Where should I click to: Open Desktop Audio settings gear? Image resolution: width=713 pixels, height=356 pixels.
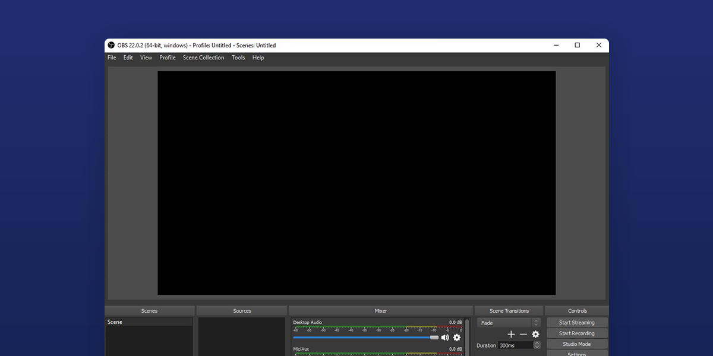pyautogui.click(x=457, y=338)
